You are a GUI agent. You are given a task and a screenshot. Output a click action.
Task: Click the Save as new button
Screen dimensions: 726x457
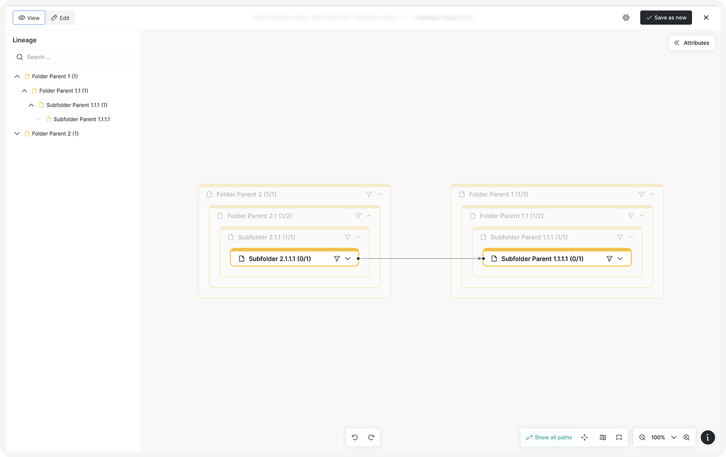click(x=666, y=18)
